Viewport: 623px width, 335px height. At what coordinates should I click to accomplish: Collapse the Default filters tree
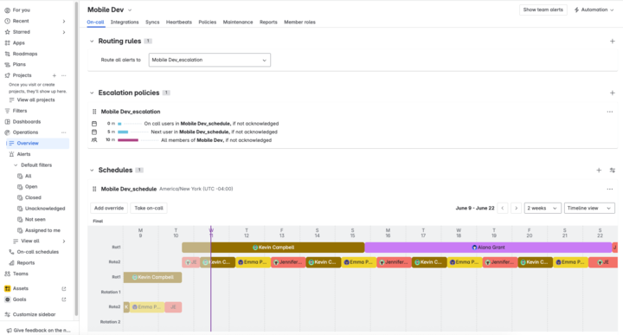pyautogui.click(x=16, y=165)
